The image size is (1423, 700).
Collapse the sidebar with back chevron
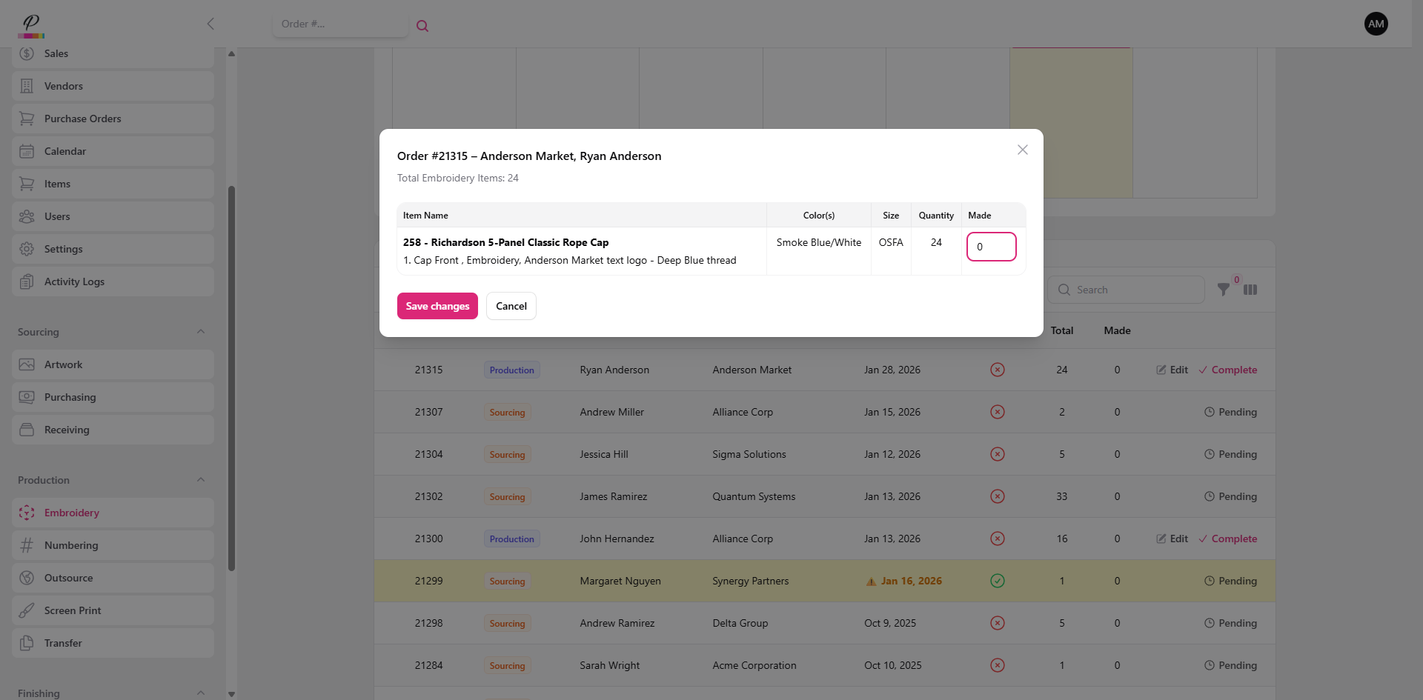[210, 24]
